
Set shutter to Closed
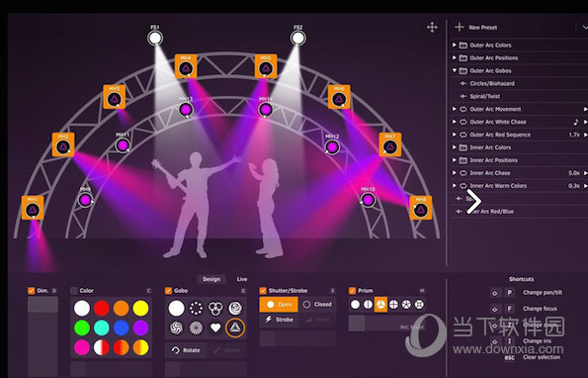click(x=317, y=305)
